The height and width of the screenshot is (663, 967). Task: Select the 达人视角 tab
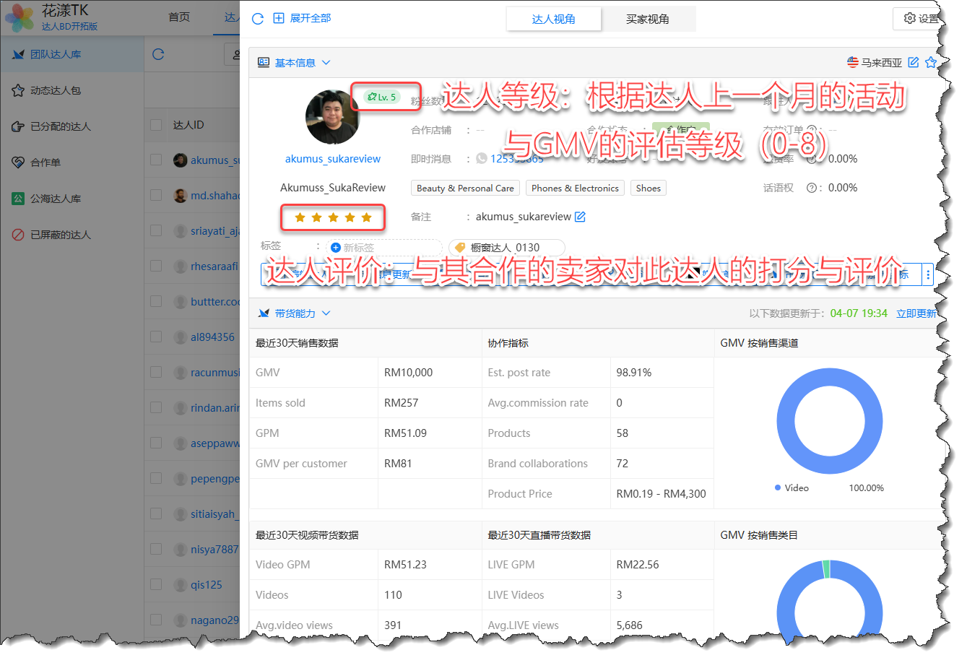pos(553,19)
